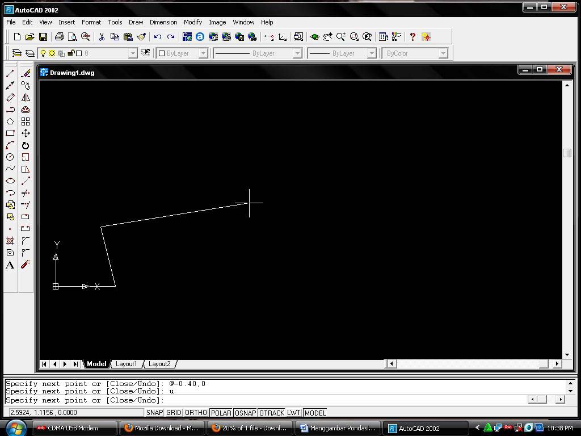This screenshot has width=581, height=436.
Task: Toggle OTRACK in status bar
Action: point(272,413)
